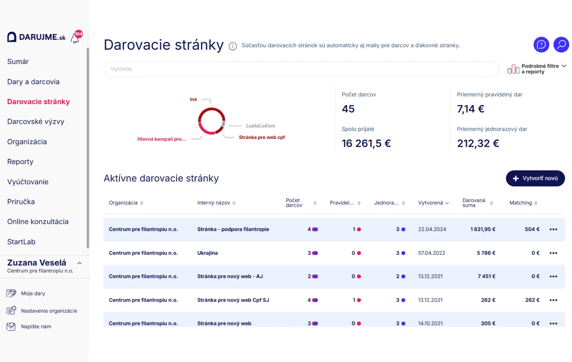Click the 1 831,95 € amount

(483, 229)
